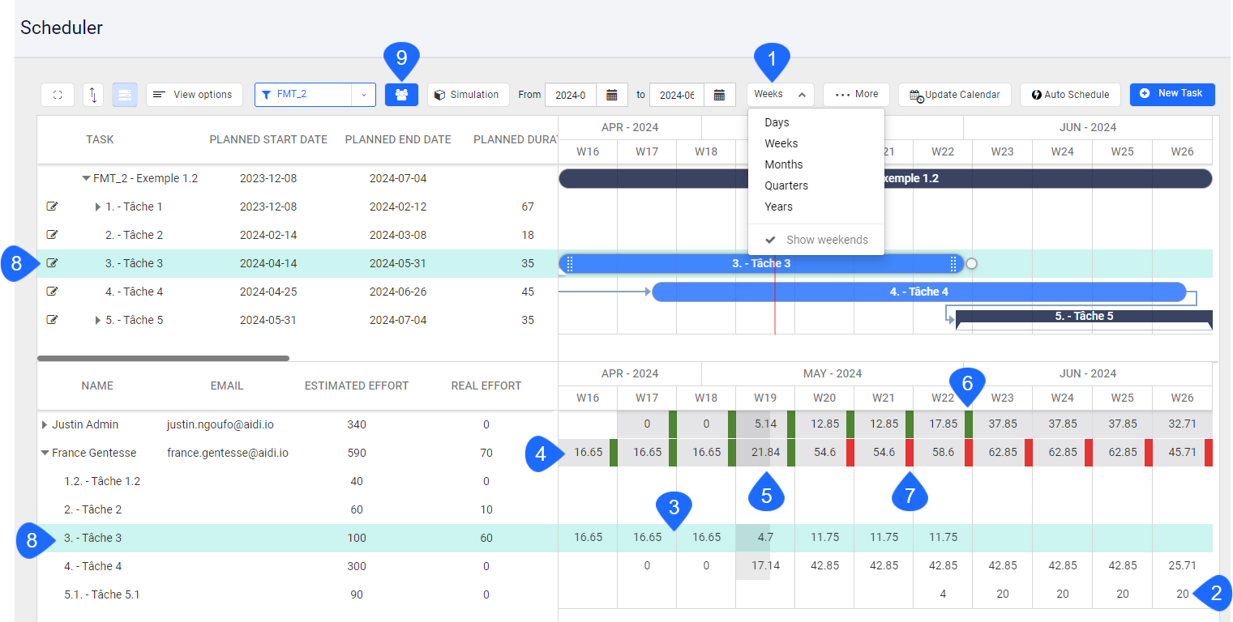
Task: Click the sort tasks icon
Action: click(93, 95)
